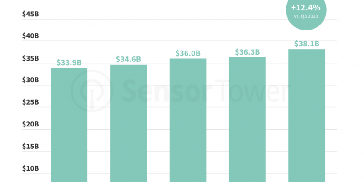
Task: Click the $45B axis label
Action: point(30,14)
